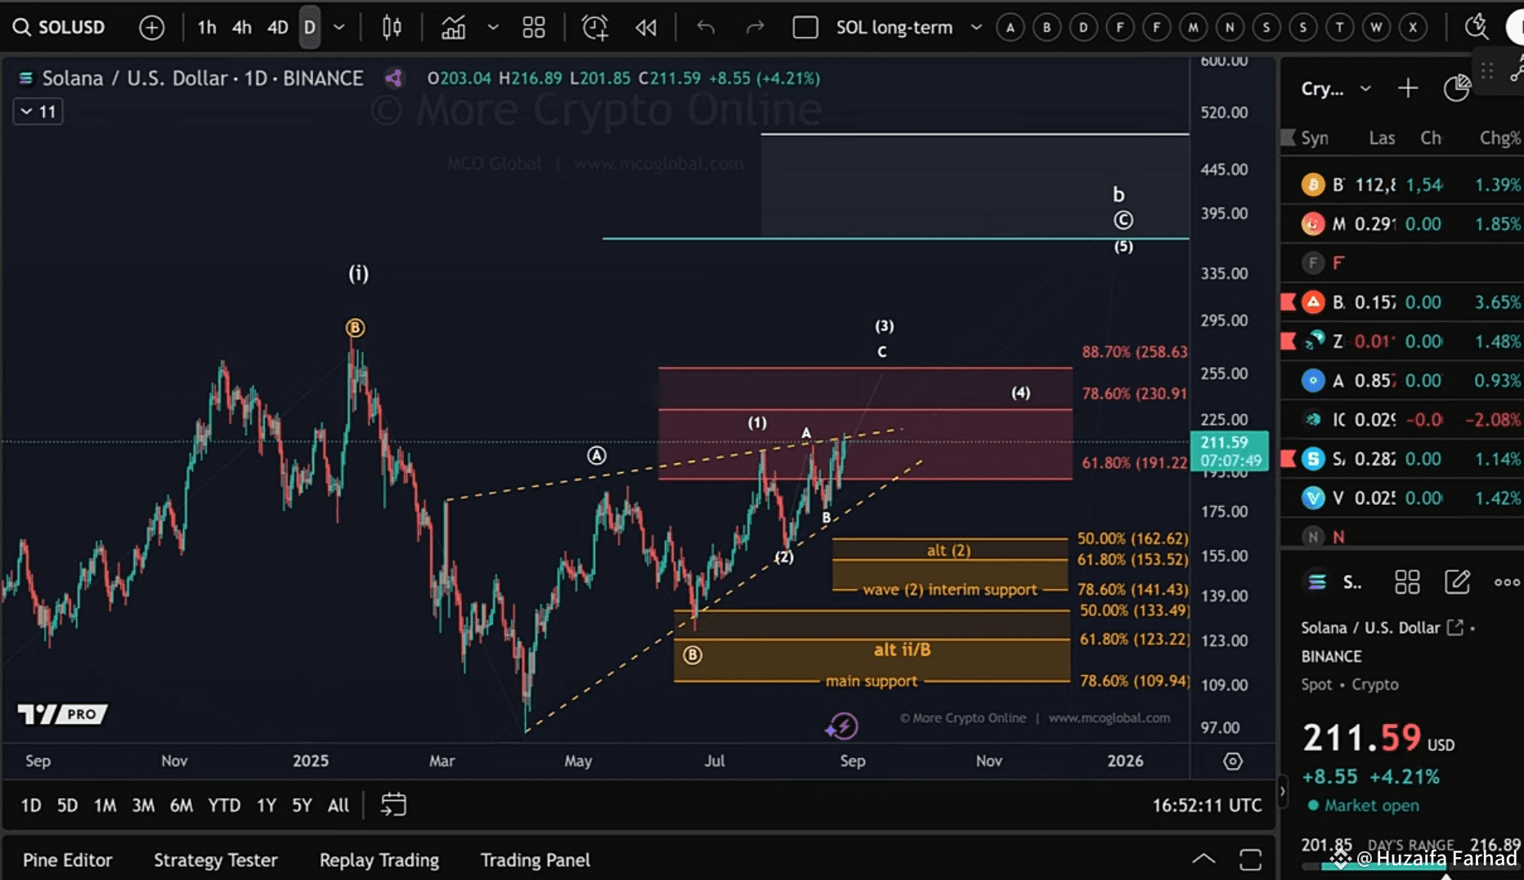Select the 4D timeframe
This screenshot has width=1524, height=880.
[278, 28]
